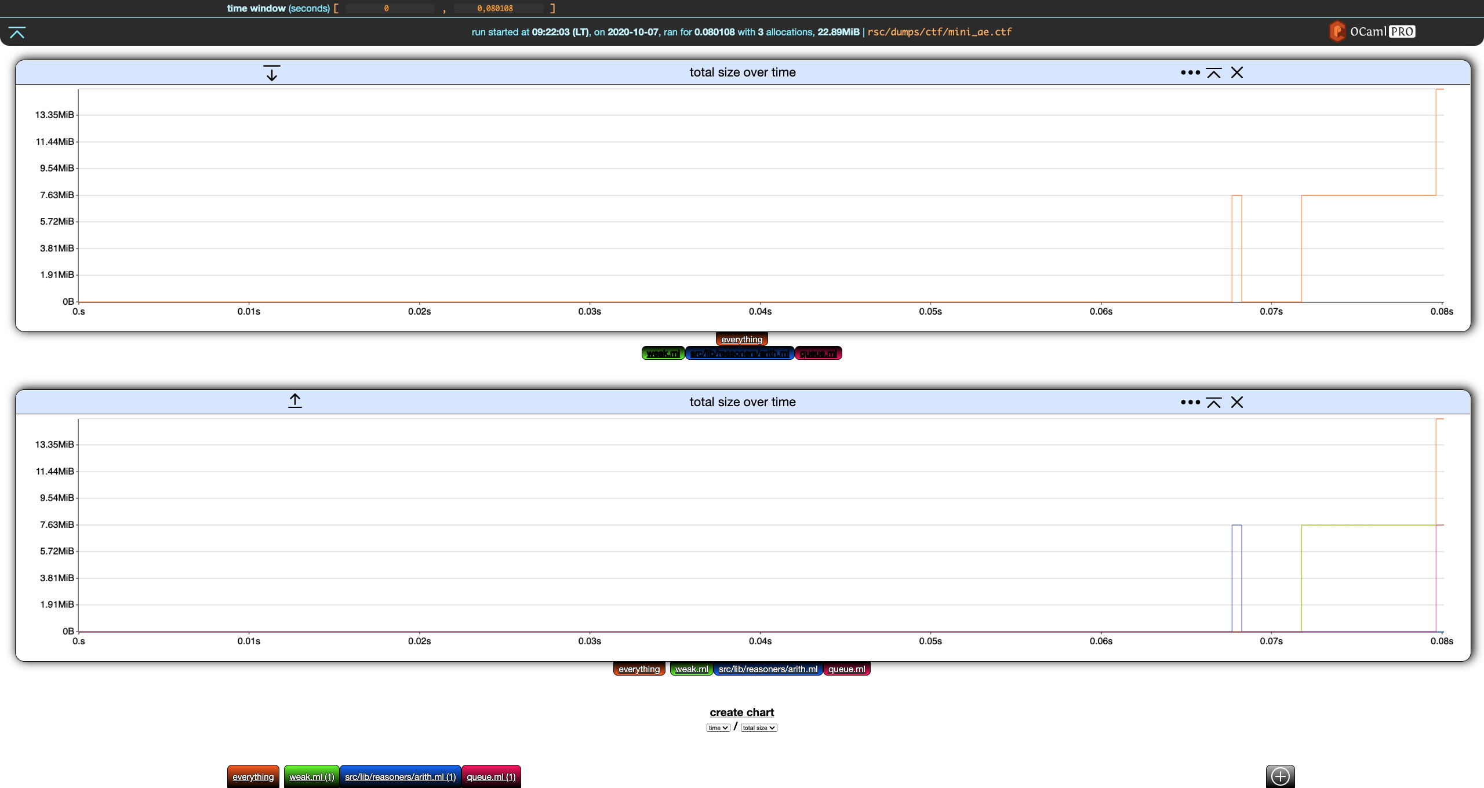
Task: Click the OCamlPro logo
Action: click(1372, 31)
